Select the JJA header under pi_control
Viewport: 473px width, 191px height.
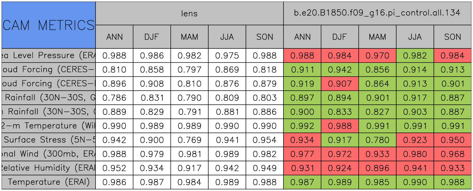click(415, 37)
